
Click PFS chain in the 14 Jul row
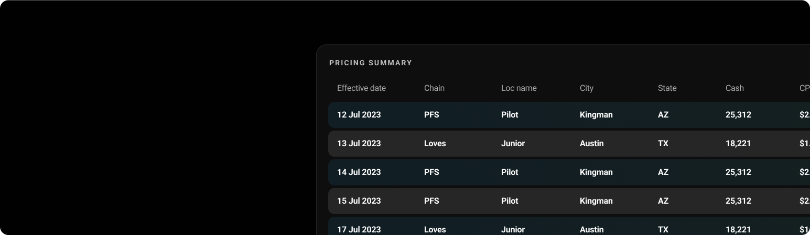431,172
